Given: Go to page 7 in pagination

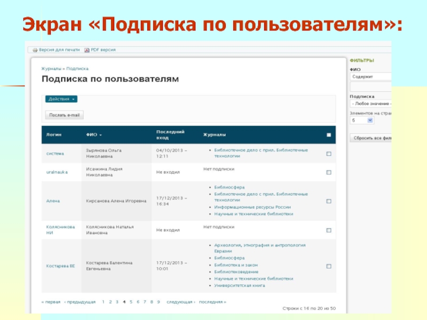Looking at the screenshot, I should pos(145,302).
